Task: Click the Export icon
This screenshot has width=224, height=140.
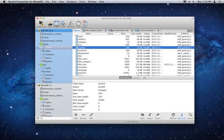Action: 158,115
